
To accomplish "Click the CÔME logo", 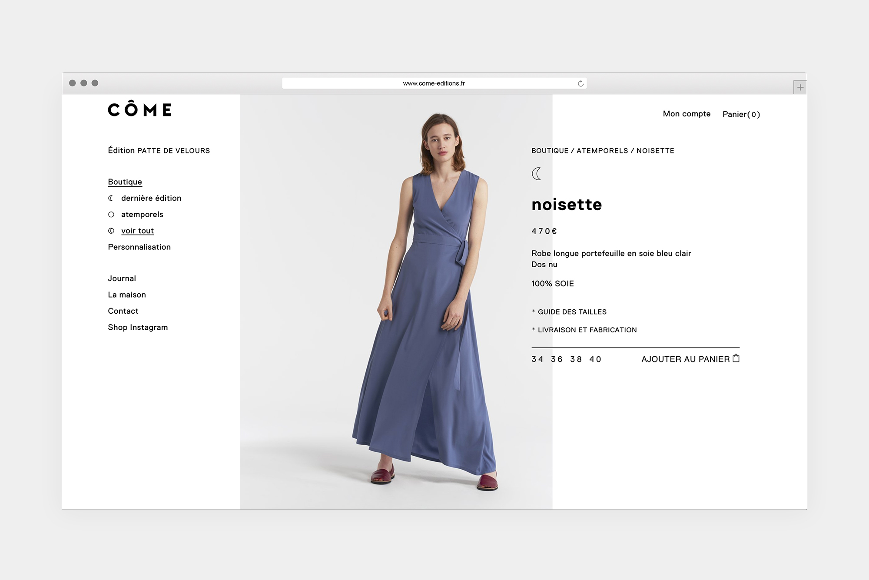I will 139,109.
